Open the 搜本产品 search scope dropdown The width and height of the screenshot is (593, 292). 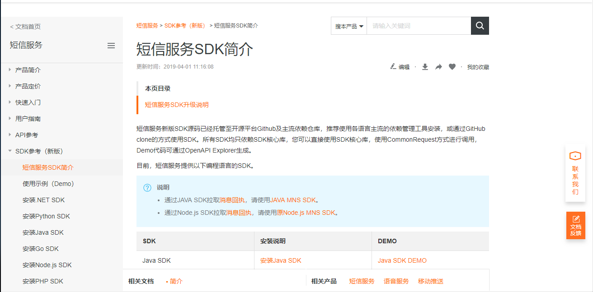pyautogui.click(x=348, y=26)
